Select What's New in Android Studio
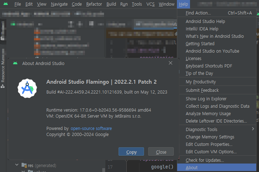 tap(217, 36)
